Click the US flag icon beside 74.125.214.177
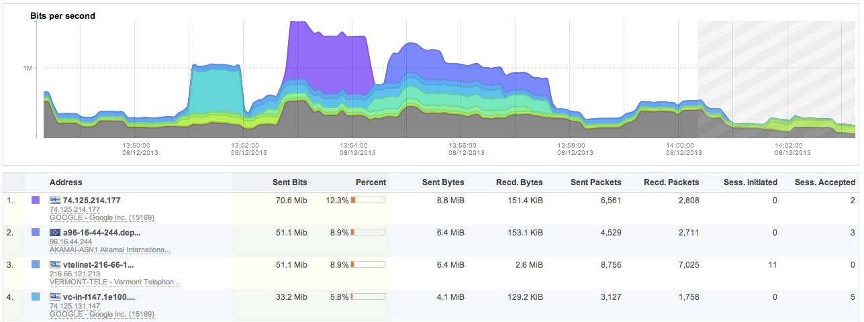The height and width of the screenshot is (322, 864). [x=55, y=200]
